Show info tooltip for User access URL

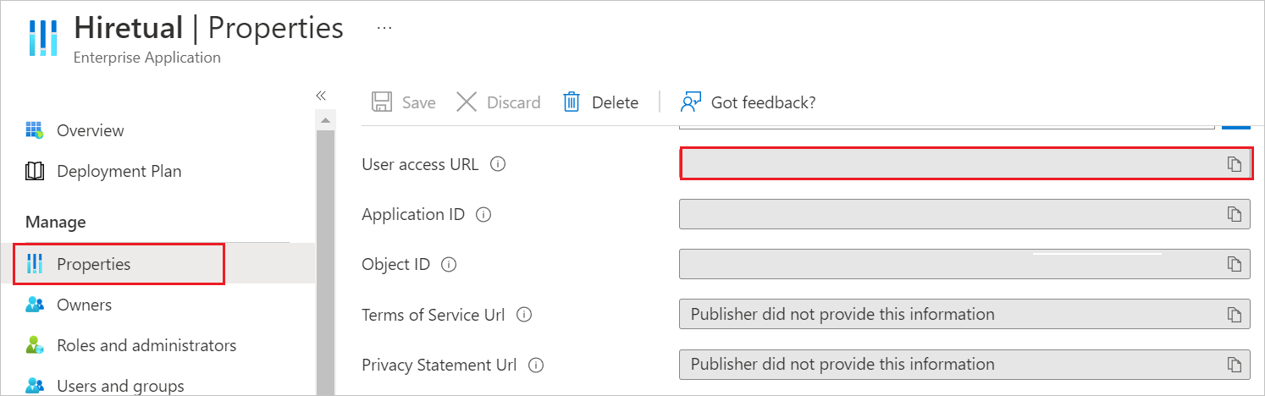click(498, 164)
